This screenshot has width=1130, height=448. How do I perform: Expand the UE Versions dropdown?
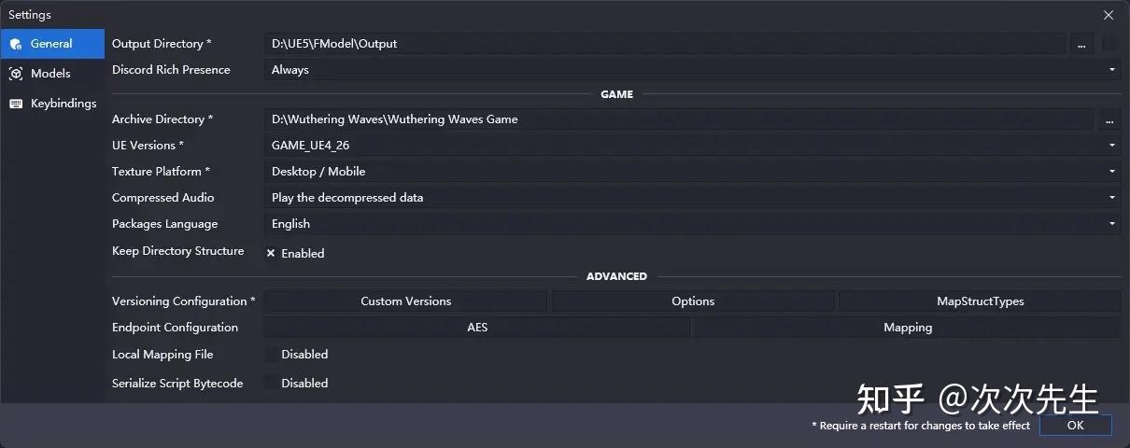click(691, 146)
